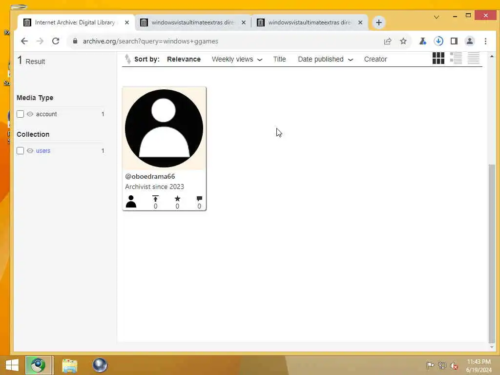Switch to tile grid view
Screen dimensions: 500x375
pyautogui.click(x=438, y=58)
